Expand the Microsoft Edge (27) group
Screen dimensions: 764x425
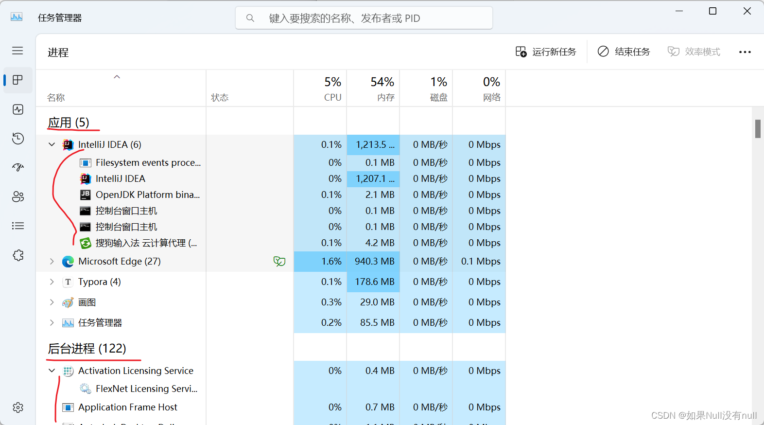click(x=52, y=261)
